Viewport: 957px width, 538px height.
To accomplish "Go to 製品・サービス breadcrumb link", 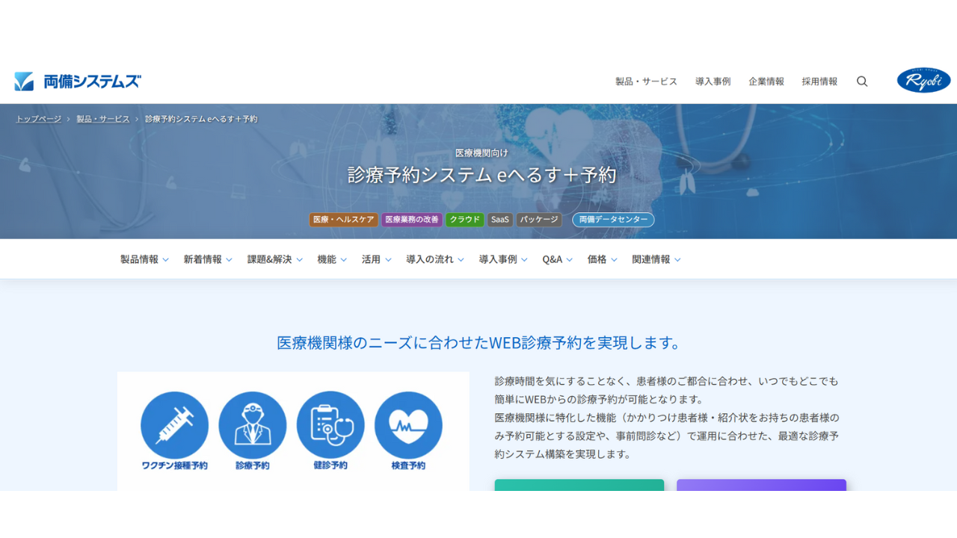I will (x=103, y=119).
